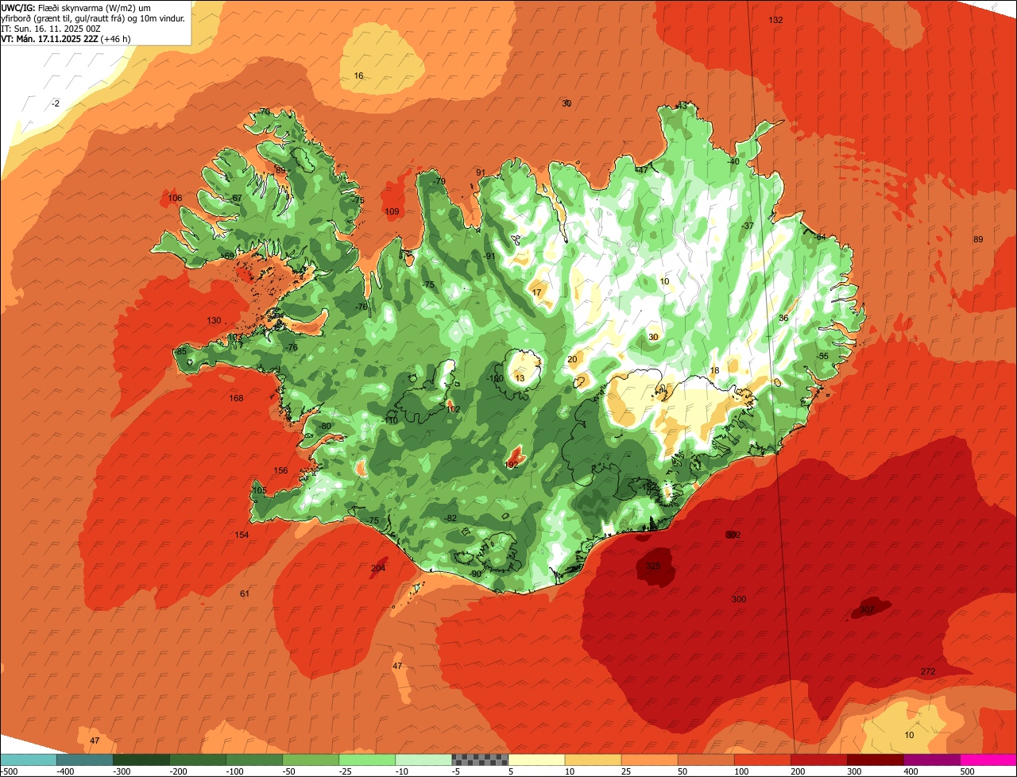Click the map value '36' in east Iceland
Viewport: 1017px width, 777px height.
pos(783,318)
